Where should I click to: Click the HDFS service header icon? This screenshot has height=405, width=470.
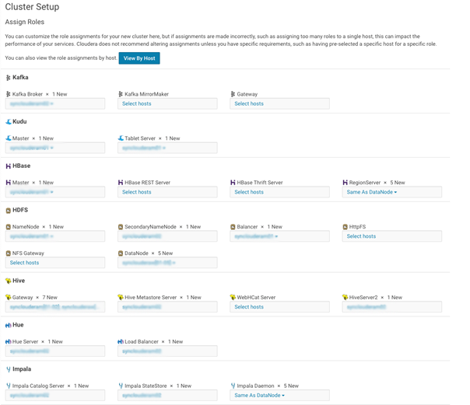tap(8, 211)
